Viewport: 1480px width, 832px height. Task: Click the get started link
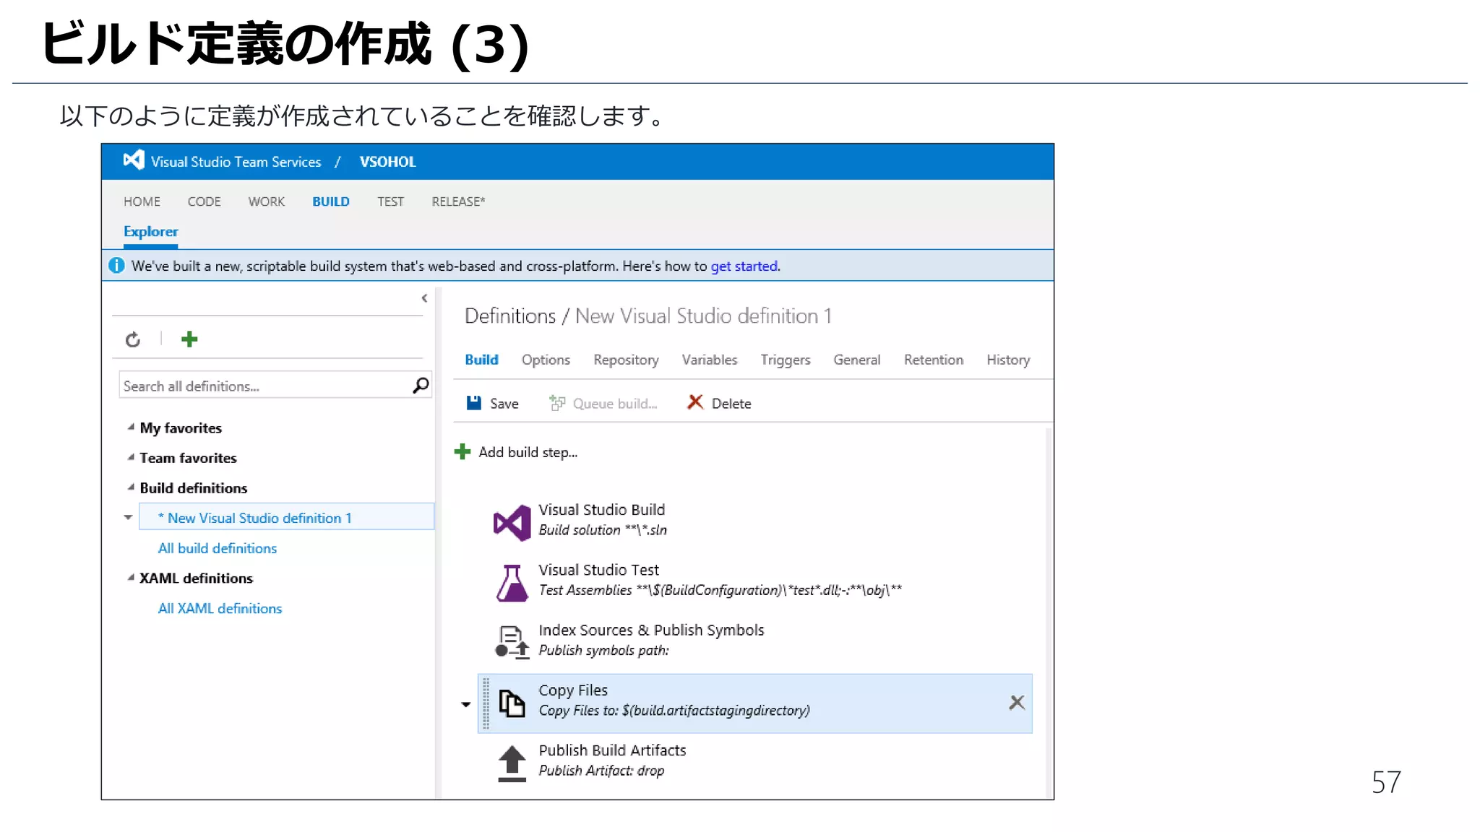744,266
